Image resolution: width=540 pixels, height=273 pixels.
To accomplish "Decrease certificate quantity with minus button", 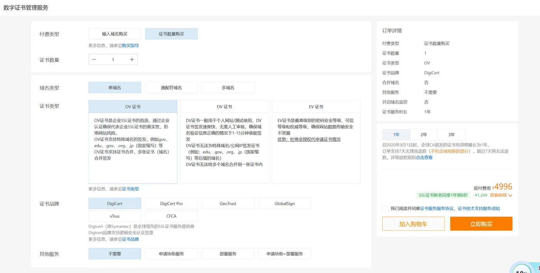I will click(x=94, y=60).
